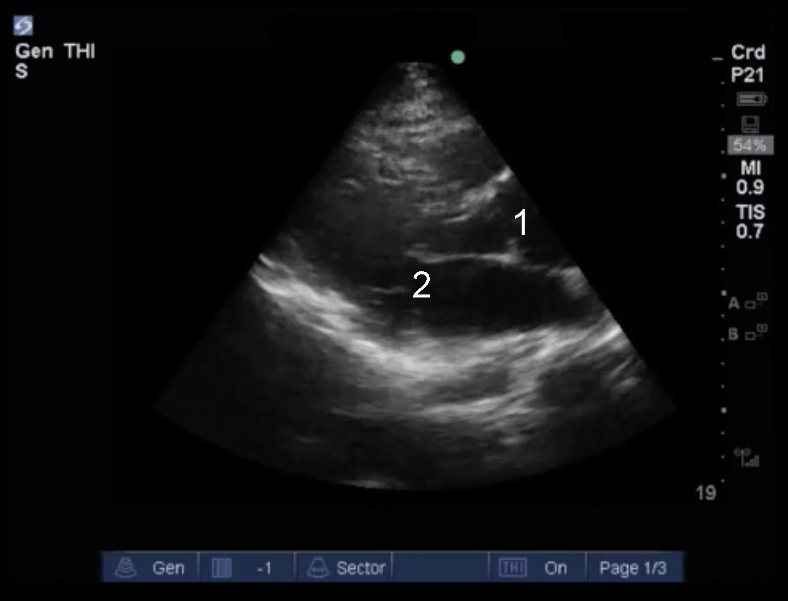Image resolution: width=788 pixels, height=601 pixels.
Task: Go to next page via Page 1/3
Action: pyautogui.click(x=633, y=568)
